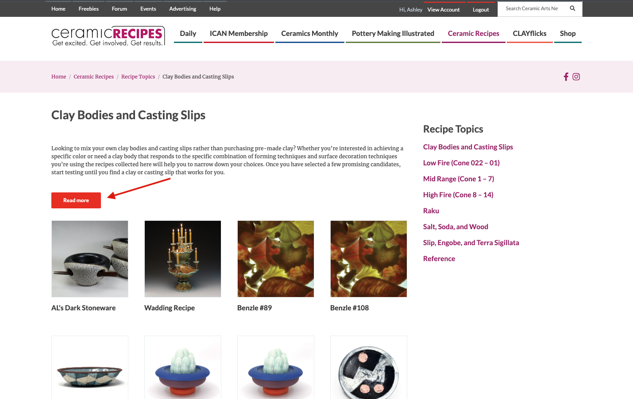Click the search magnifier icon
The width and height of the screenshot is (633, 399).
(572, 8)
